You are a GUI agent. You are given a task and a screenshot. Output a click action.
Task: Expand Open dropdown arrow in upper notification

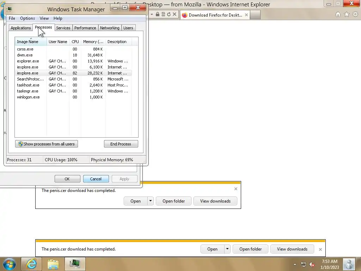(150, 201)
